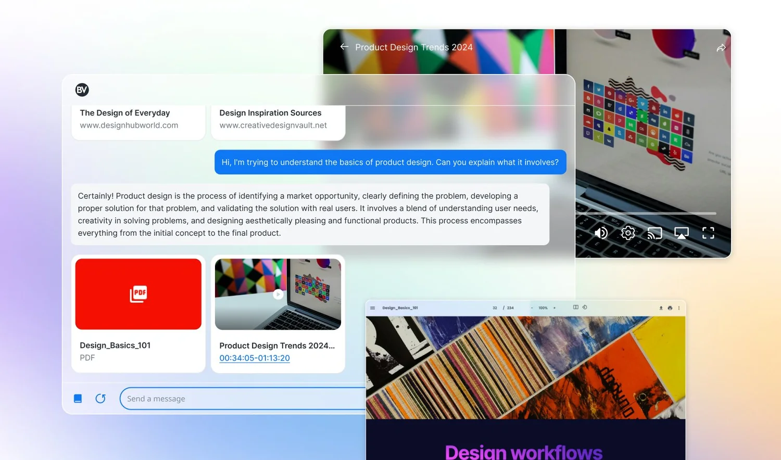The height and width of the screenshot is (460, 781).
Task: Fit the PDF page to window
Action: point(576,308)
